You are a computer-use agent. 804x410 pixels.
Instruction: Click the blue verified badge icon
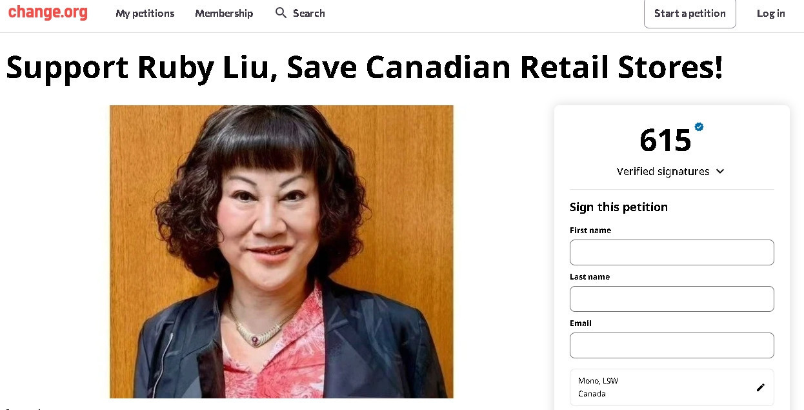[x=699, y=127]
